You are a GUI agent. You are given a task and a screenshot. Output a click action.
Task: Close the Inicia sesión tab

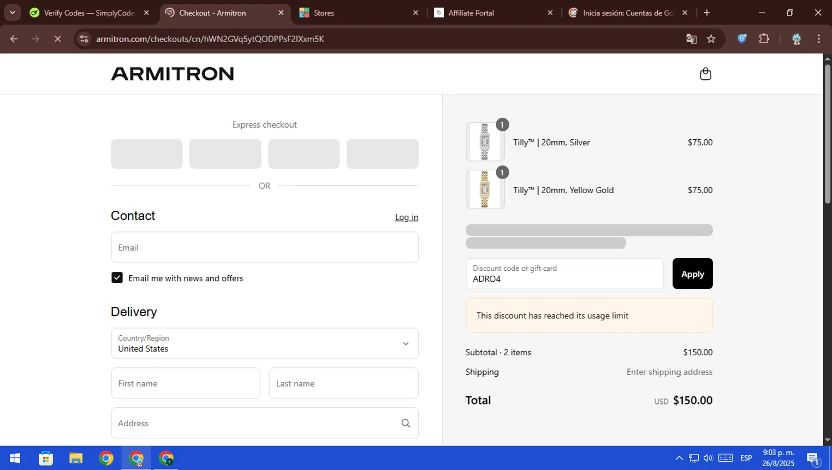(685, 13)
